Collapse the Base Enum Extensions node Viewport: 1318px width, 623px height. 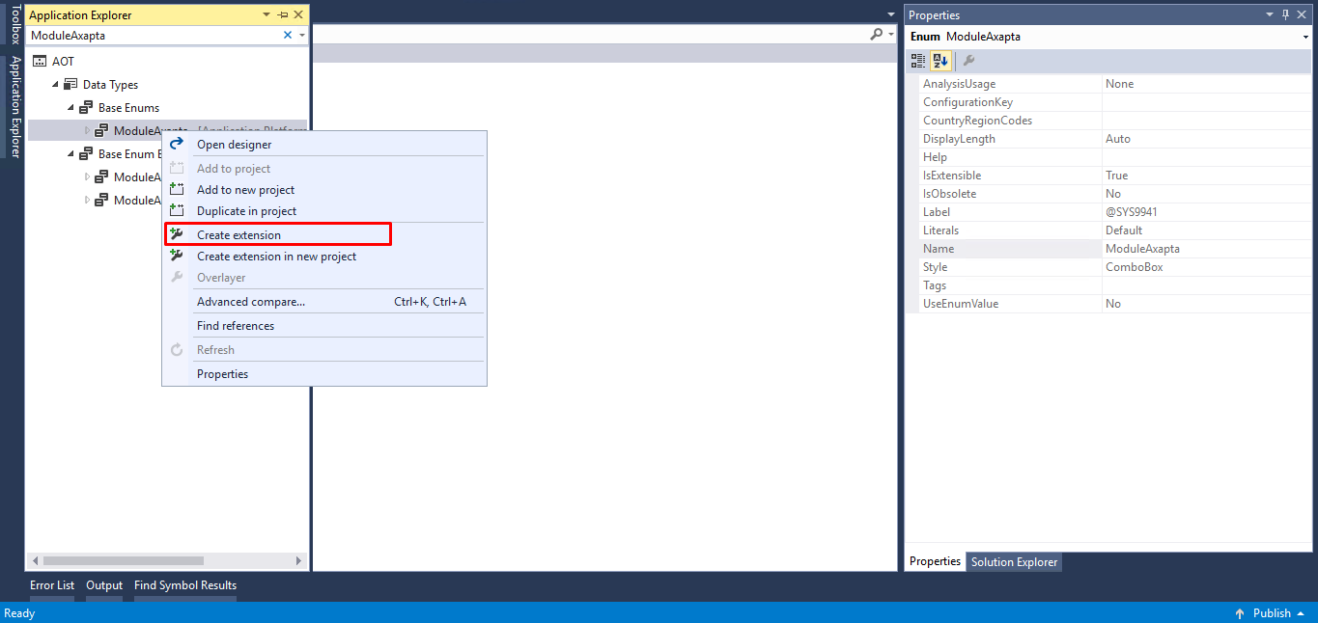70,154
